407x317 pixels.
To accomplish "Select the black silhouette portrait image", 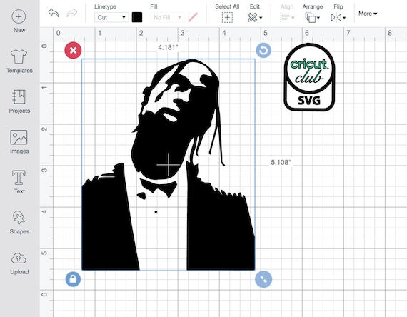I will (x=169, y=165).
